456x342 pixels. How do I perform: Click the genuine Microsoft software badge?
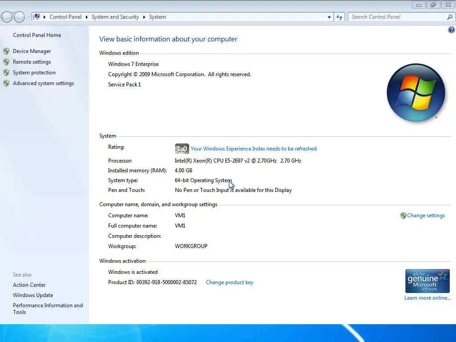tap(427, 281)
